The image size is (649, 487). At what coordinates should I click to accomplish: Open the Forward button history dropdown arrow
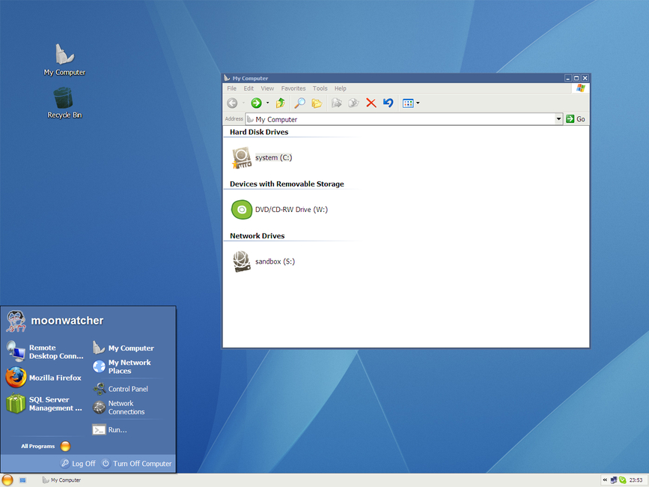267,103
